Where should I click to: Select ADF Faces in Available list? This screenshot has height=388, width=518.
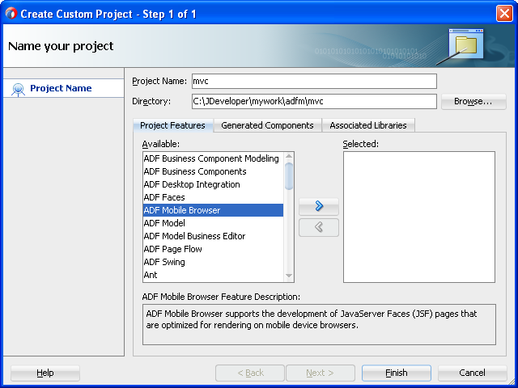click(x=213, y=197)
